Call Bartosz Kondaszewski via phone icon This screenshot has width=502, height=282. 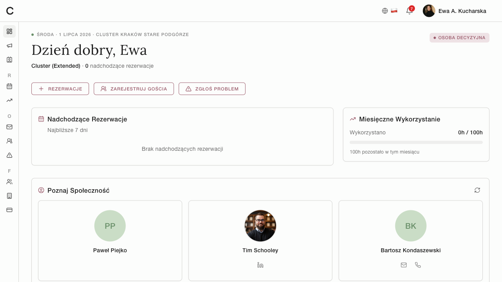pos(418,265)
